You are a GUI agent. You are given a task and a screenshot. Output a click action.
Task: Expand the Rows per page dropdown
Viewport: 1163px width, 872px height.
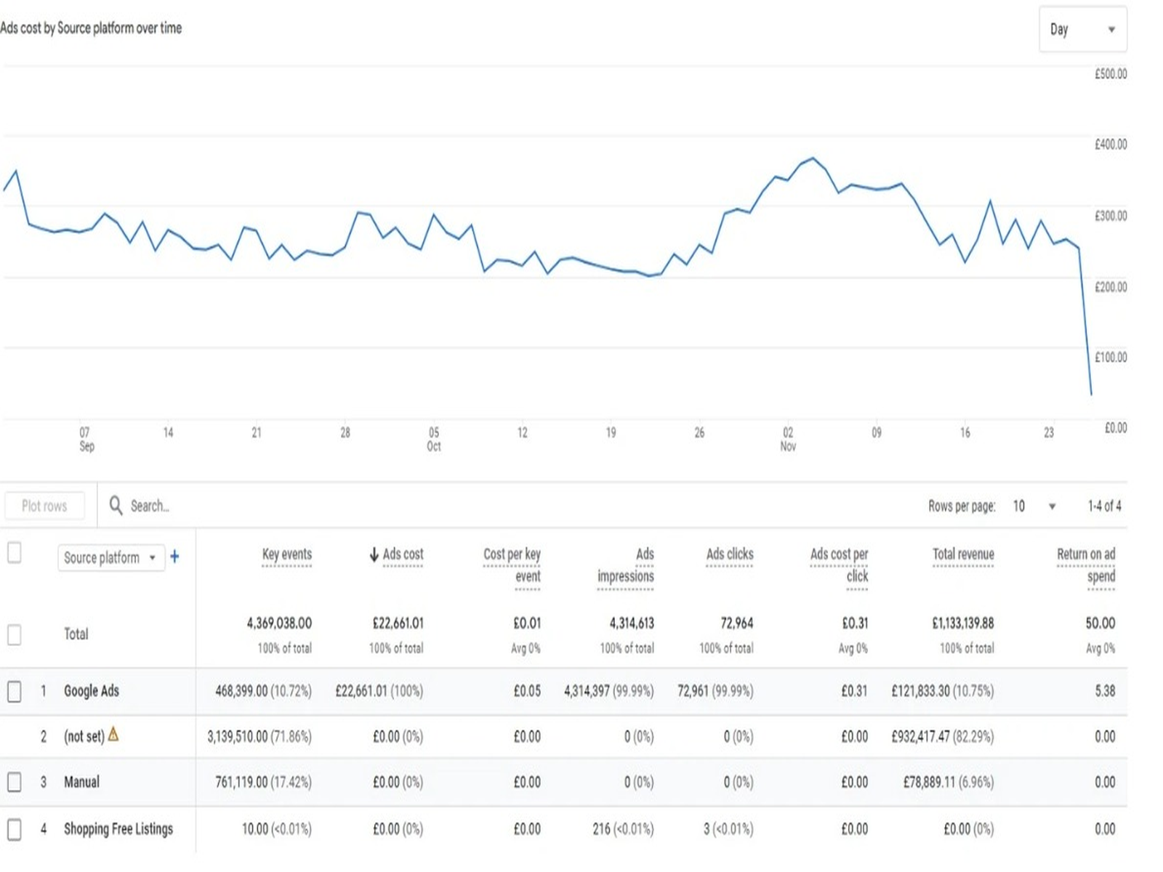(x=1034, y=506)
